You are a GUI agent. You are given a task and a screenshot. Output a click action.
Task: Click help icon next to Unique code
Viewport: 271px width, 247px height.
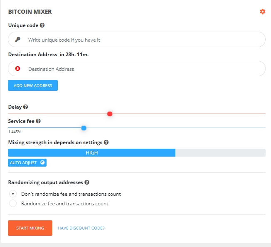[x=42, y=25]
